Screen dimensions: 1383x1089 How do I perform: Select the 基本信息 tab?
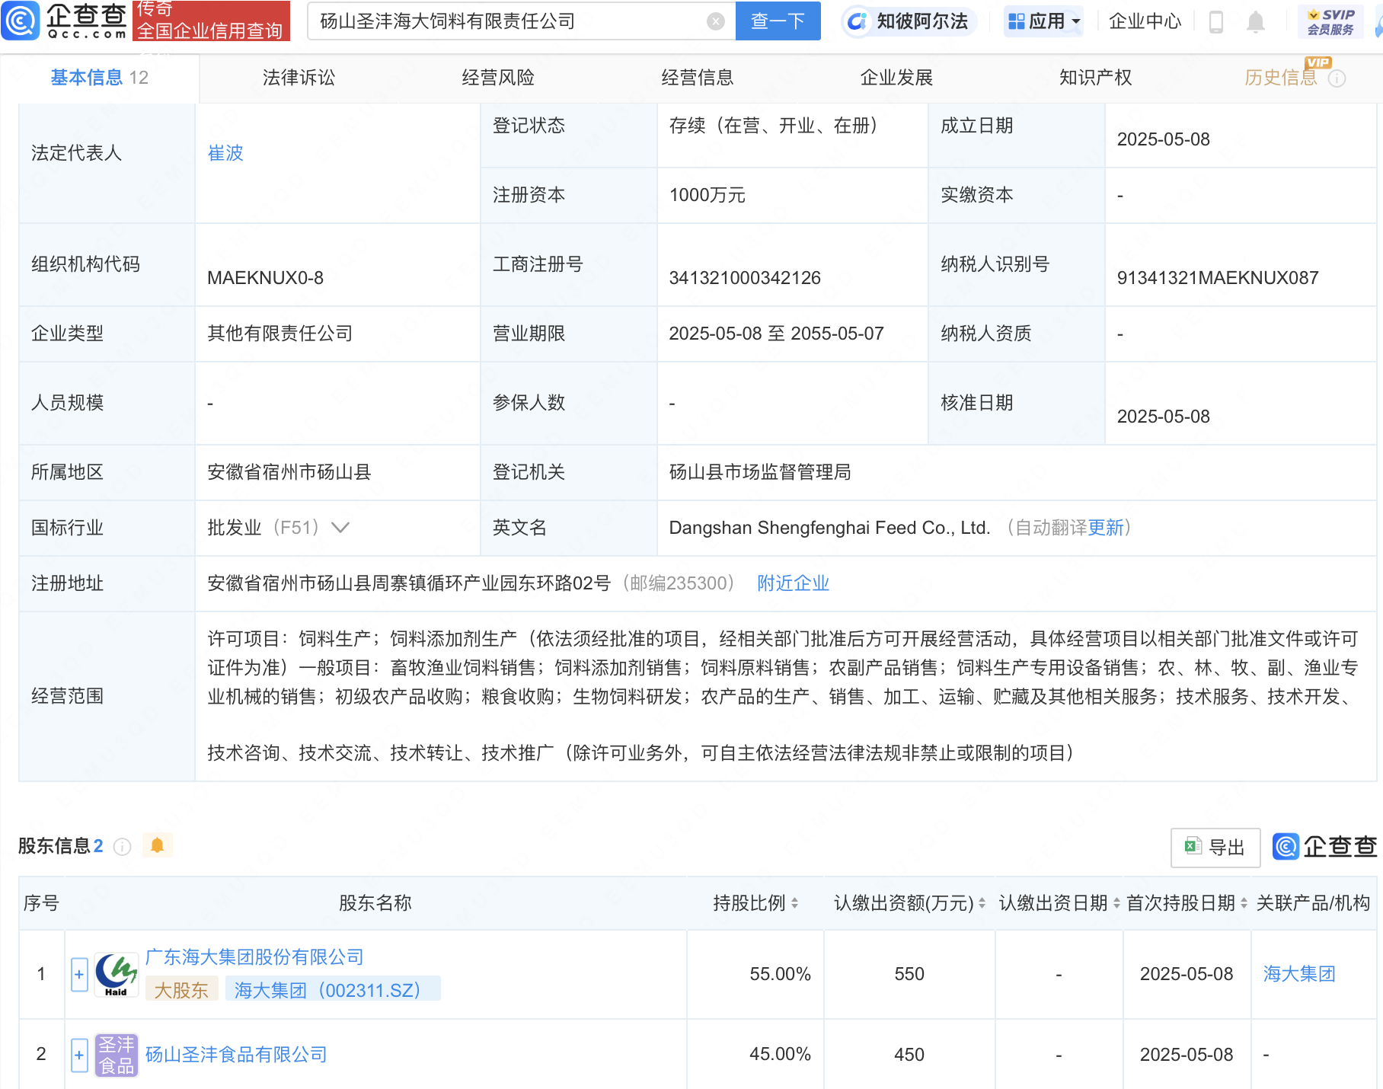coord(99,78)
